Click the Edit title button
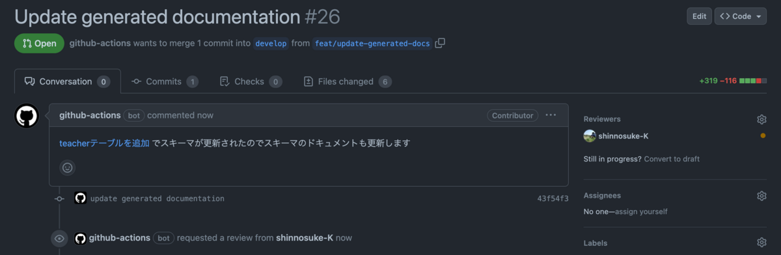 (699, 16)
